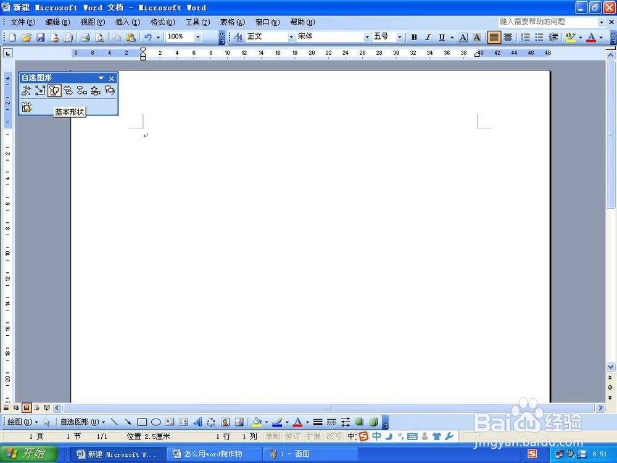Toggle numbered list formatting
Viewport: 617px width, 463px height.
click(525, 38)
